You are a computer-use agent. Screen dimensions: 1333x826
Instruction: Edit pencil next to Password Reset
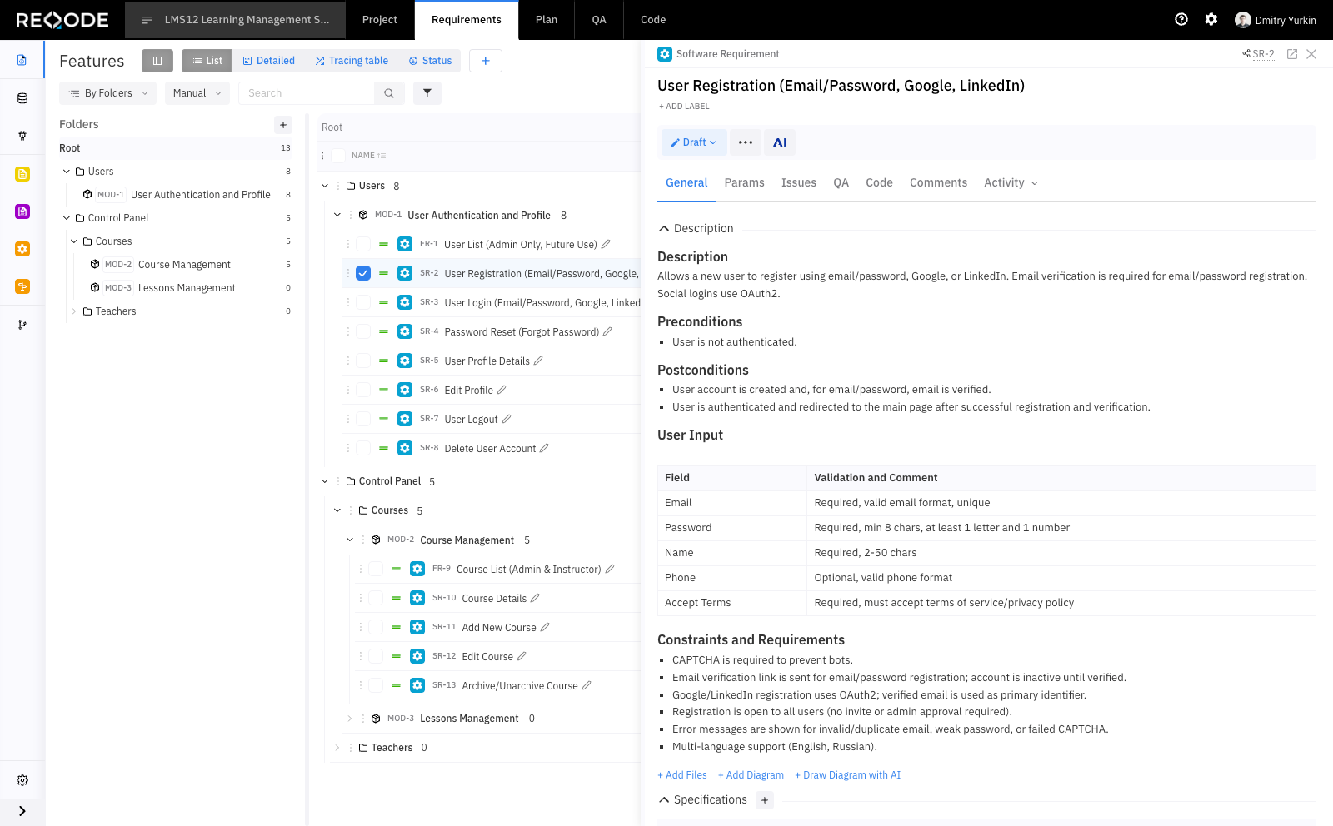607,331
